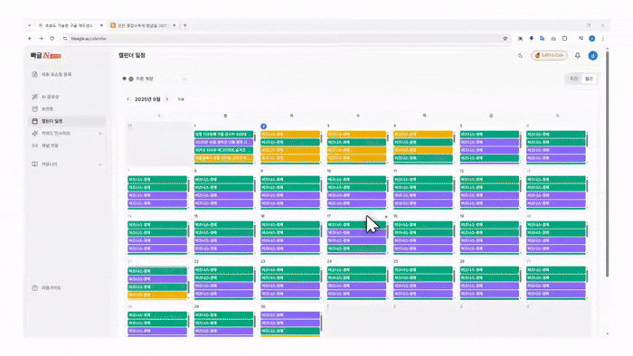Click the notification bell icon
The width and height of the screenshot is (633, 356).
578,56
